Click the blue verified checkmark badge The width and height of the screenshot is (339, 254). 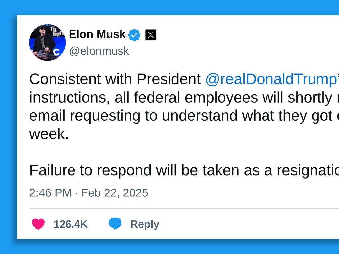pos(134,35)
